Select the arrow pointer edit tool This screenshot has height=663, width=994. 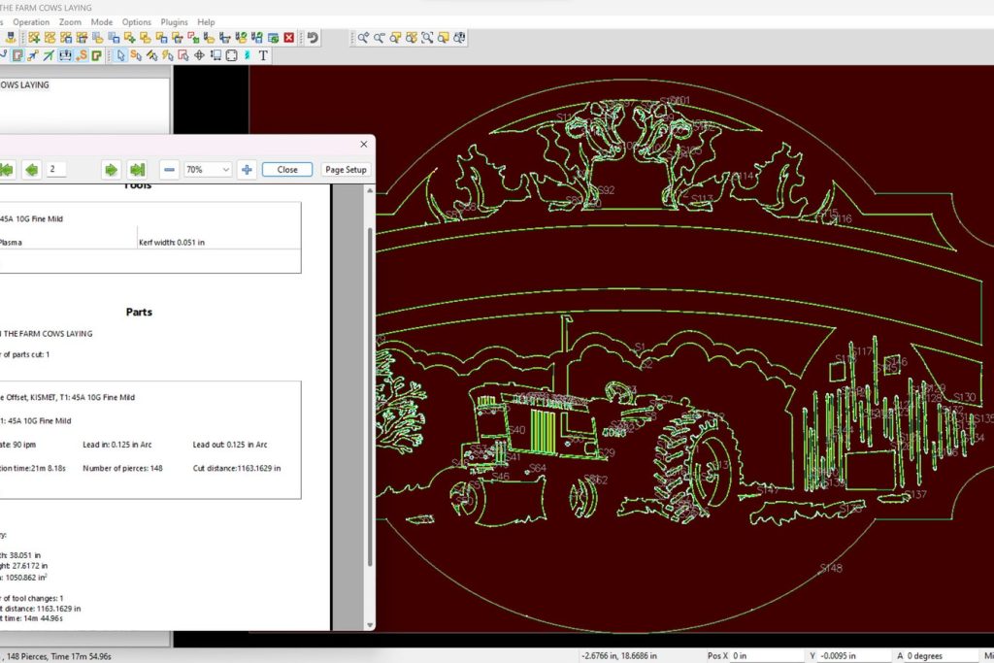(121, 55)
